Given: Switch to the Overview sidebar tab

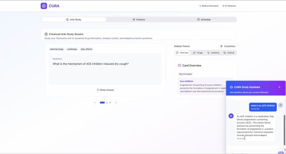Looking at the screenshot, I should (182, 53).
